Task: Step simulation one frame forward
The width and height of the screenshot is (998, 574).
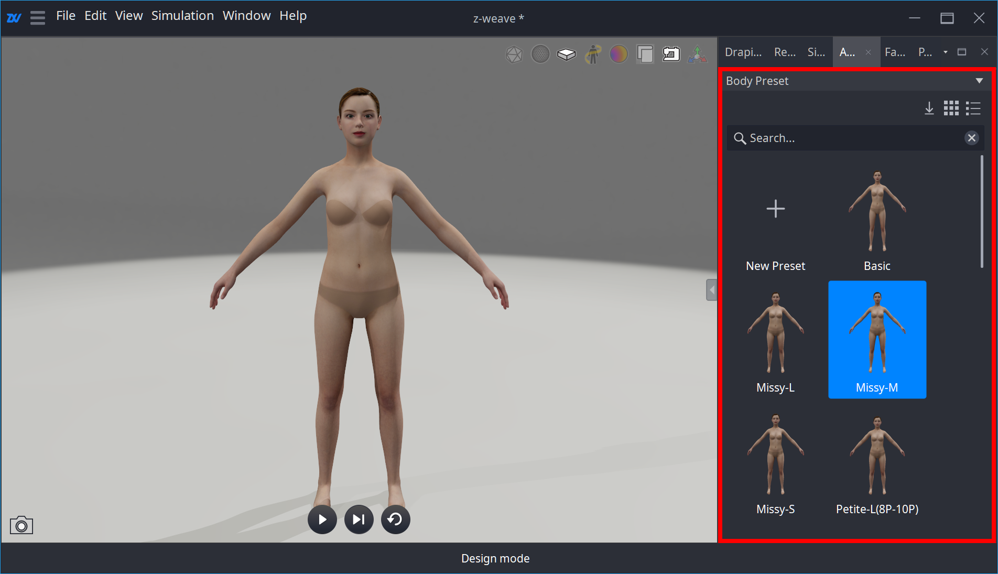Action: coord(359,519)
